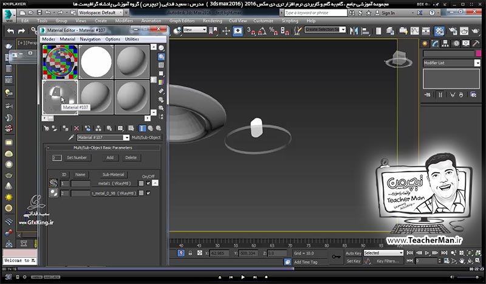Click Render Production teapot icon
This screenshot has height=284, width=486.
pos(476,30)
